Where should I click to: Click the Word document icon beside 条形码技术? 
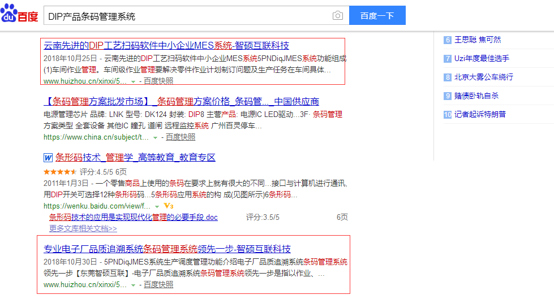[48, 157]
